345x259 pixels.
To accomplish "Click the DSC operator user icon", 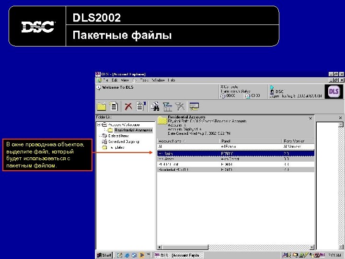I will coord(272,92).
